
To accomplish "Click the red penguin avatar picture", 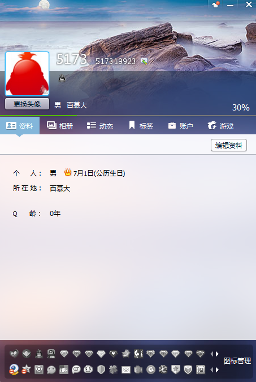I will click(x=27, y=74).
